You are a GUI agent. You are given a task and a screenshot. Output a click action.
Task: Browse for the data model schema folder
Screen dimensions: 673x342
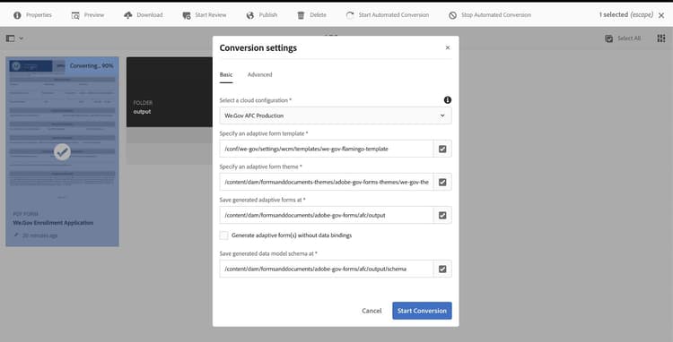442,269
